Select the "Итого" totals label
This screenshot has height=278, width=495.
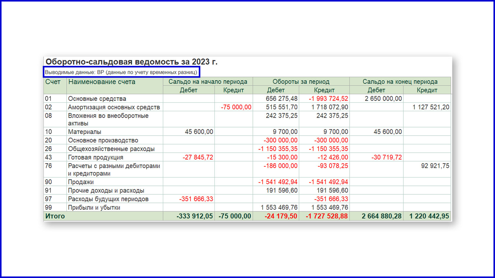coord(55,216)
